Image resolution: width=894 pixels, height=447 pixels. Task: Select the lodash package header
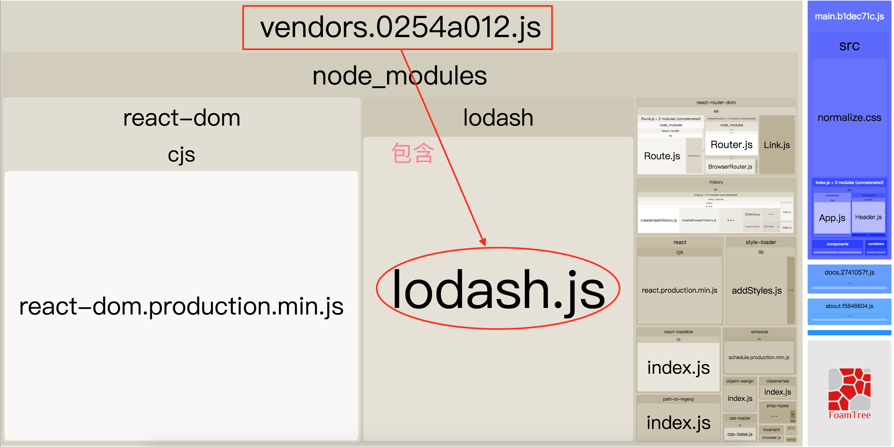(x=498, y=118)
